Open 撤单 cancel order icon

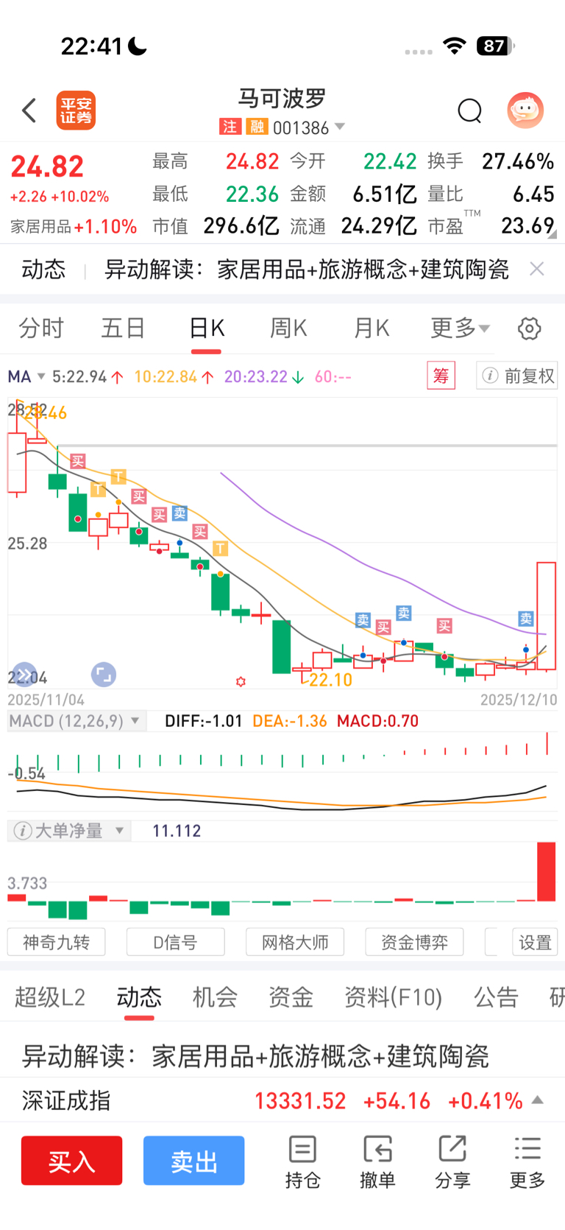click(377, 1162)
